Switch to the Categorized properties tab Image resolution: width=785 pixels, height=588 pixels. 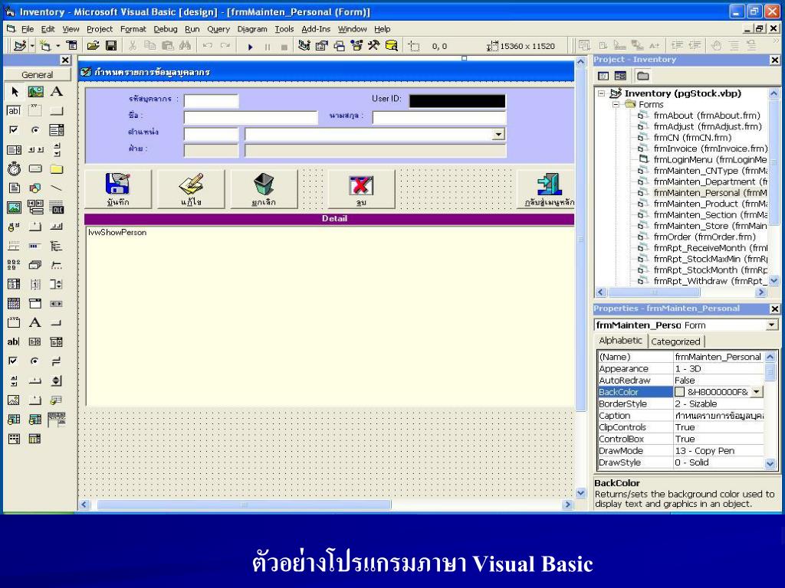tap(675, 341)
